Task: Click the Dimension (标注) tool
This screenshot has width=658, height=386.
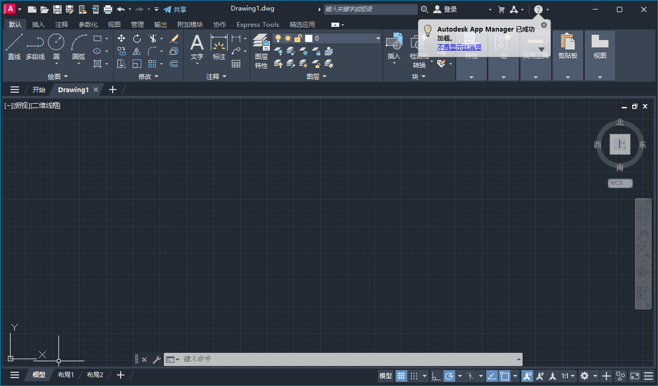Action: click(219, 46)
